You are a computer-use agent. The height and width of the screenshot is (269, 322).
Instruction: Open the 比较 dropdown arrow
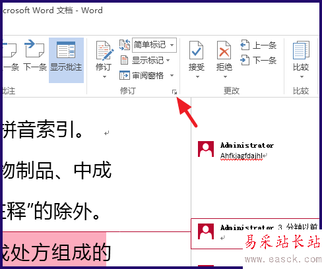(302, 76)
